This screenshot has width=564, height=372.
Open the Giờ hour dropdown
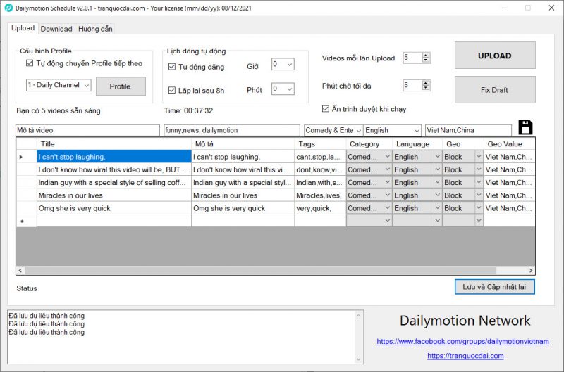[x=283, y=64]
